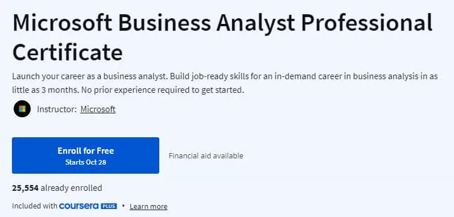Follow the Learn more link
Viewport: 454px width, 217px height.
148,207
